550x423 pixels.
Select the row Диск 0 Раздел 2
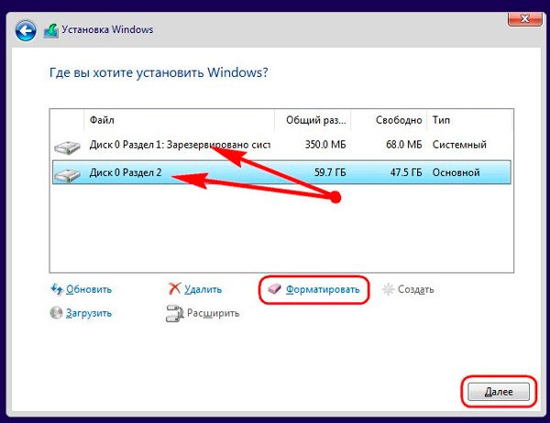click(x=281, y=172)
